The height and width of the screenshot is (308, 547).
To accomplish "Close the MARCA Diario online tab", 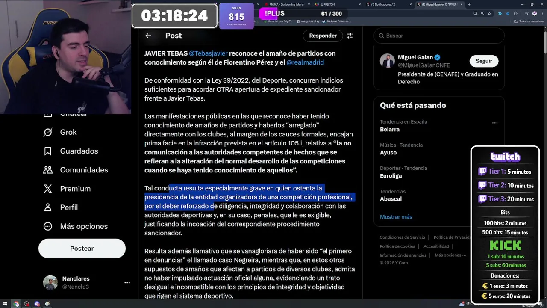I will coord(309,4).
